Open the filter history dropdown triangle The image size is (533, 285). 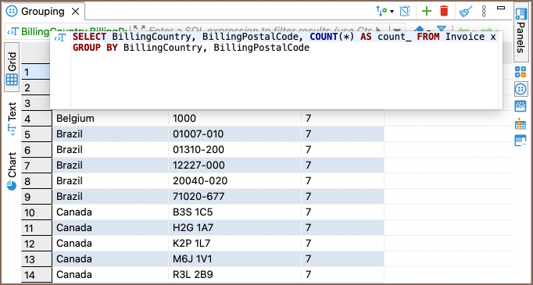pyautogui.click(x=397, y=30)
